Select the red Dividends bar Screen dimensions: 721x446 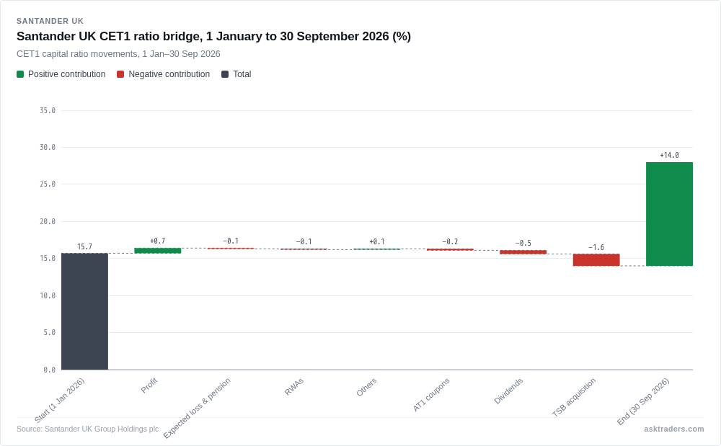[x=523, y=252]
